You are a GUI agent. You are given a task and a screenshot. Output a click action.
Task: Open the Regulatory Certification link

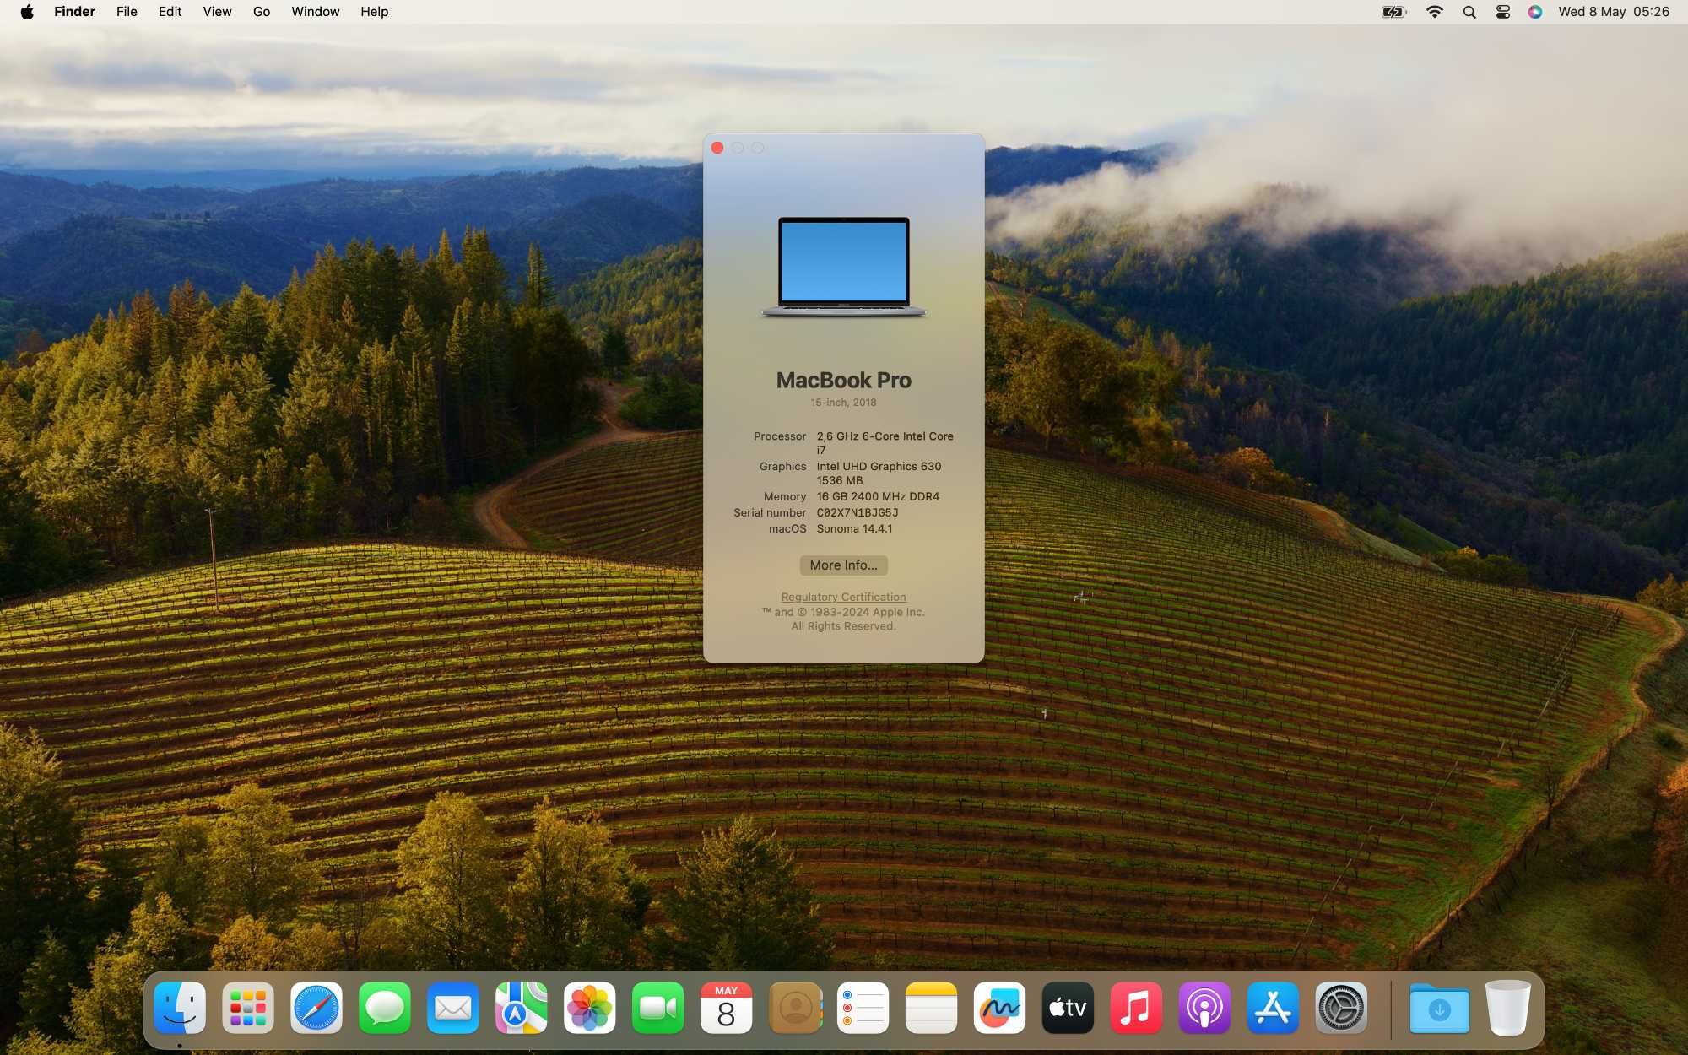pyautogui.click(x=843, y=597)
